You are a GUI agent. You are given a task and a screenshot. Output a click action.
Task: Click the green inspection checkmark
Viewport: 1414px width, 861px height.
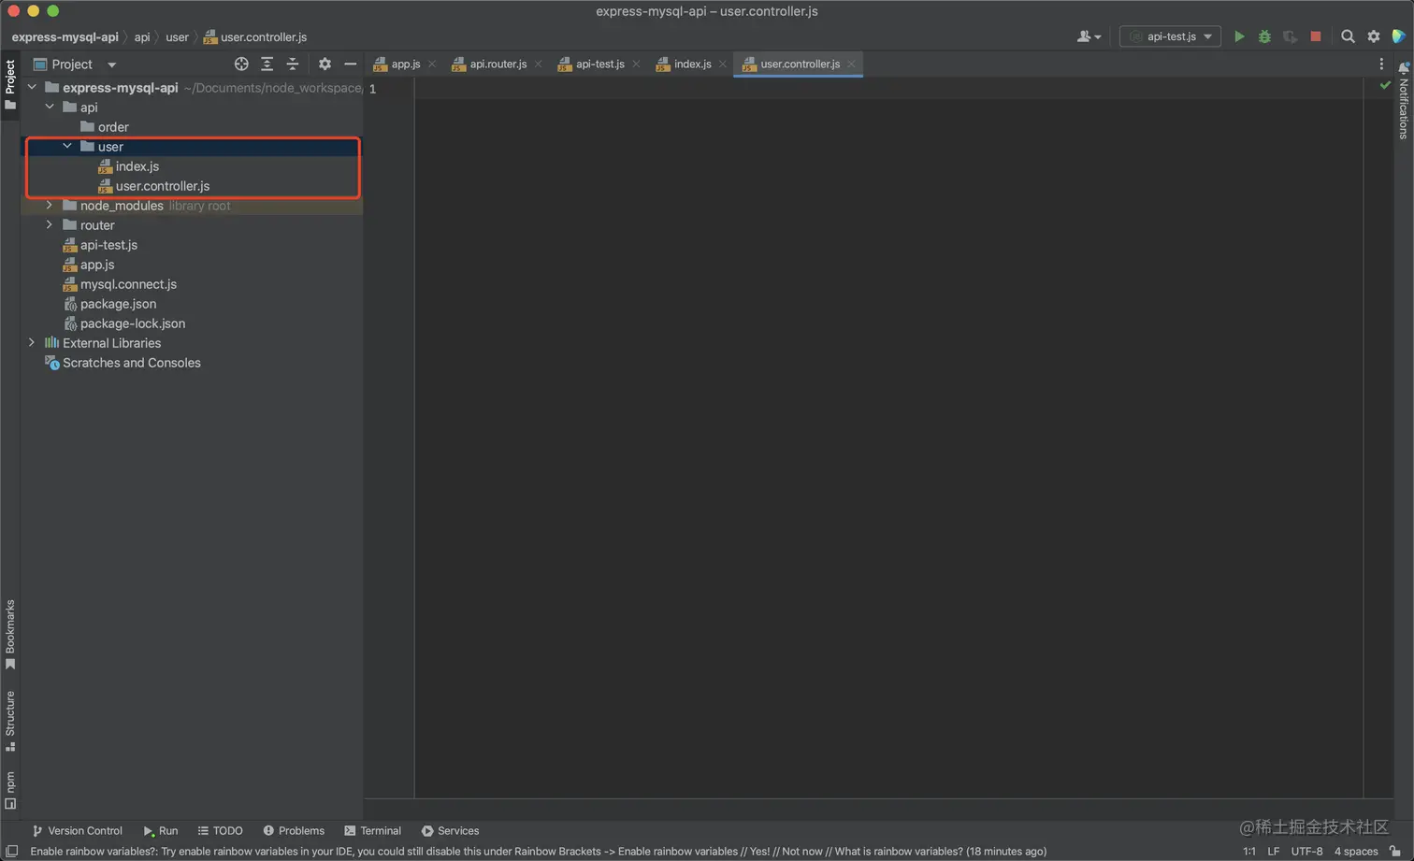(1385, 85)
